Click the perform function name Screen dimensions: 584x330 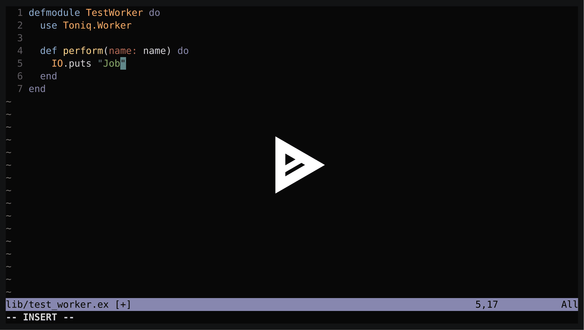coord(83,51)
